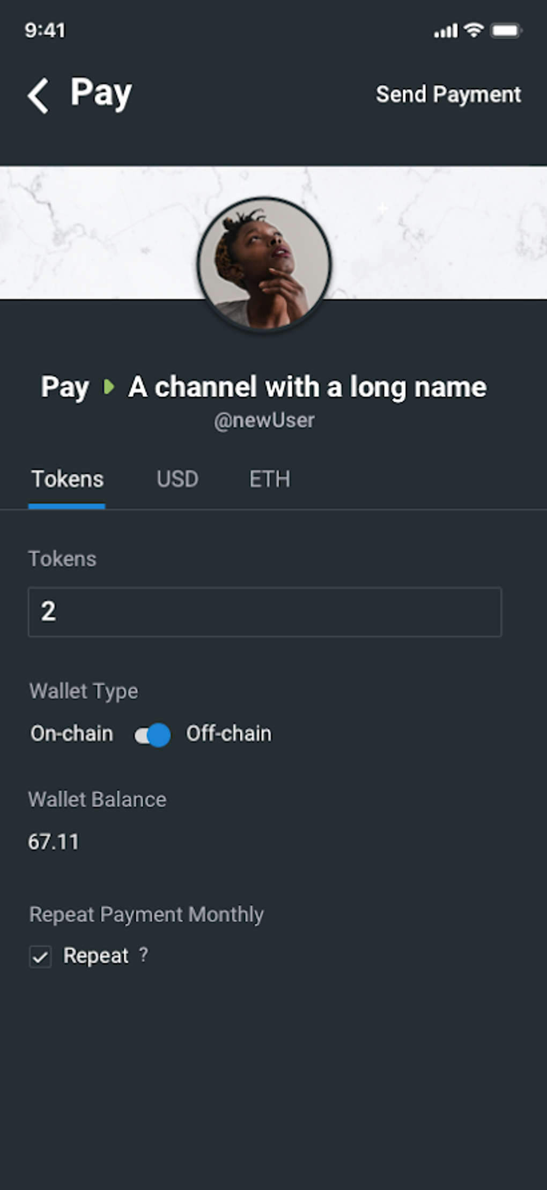The width and height of the screenshot is (547, 1190).
Task: Open the Repeat help question mark
Action: pos(143,954)
